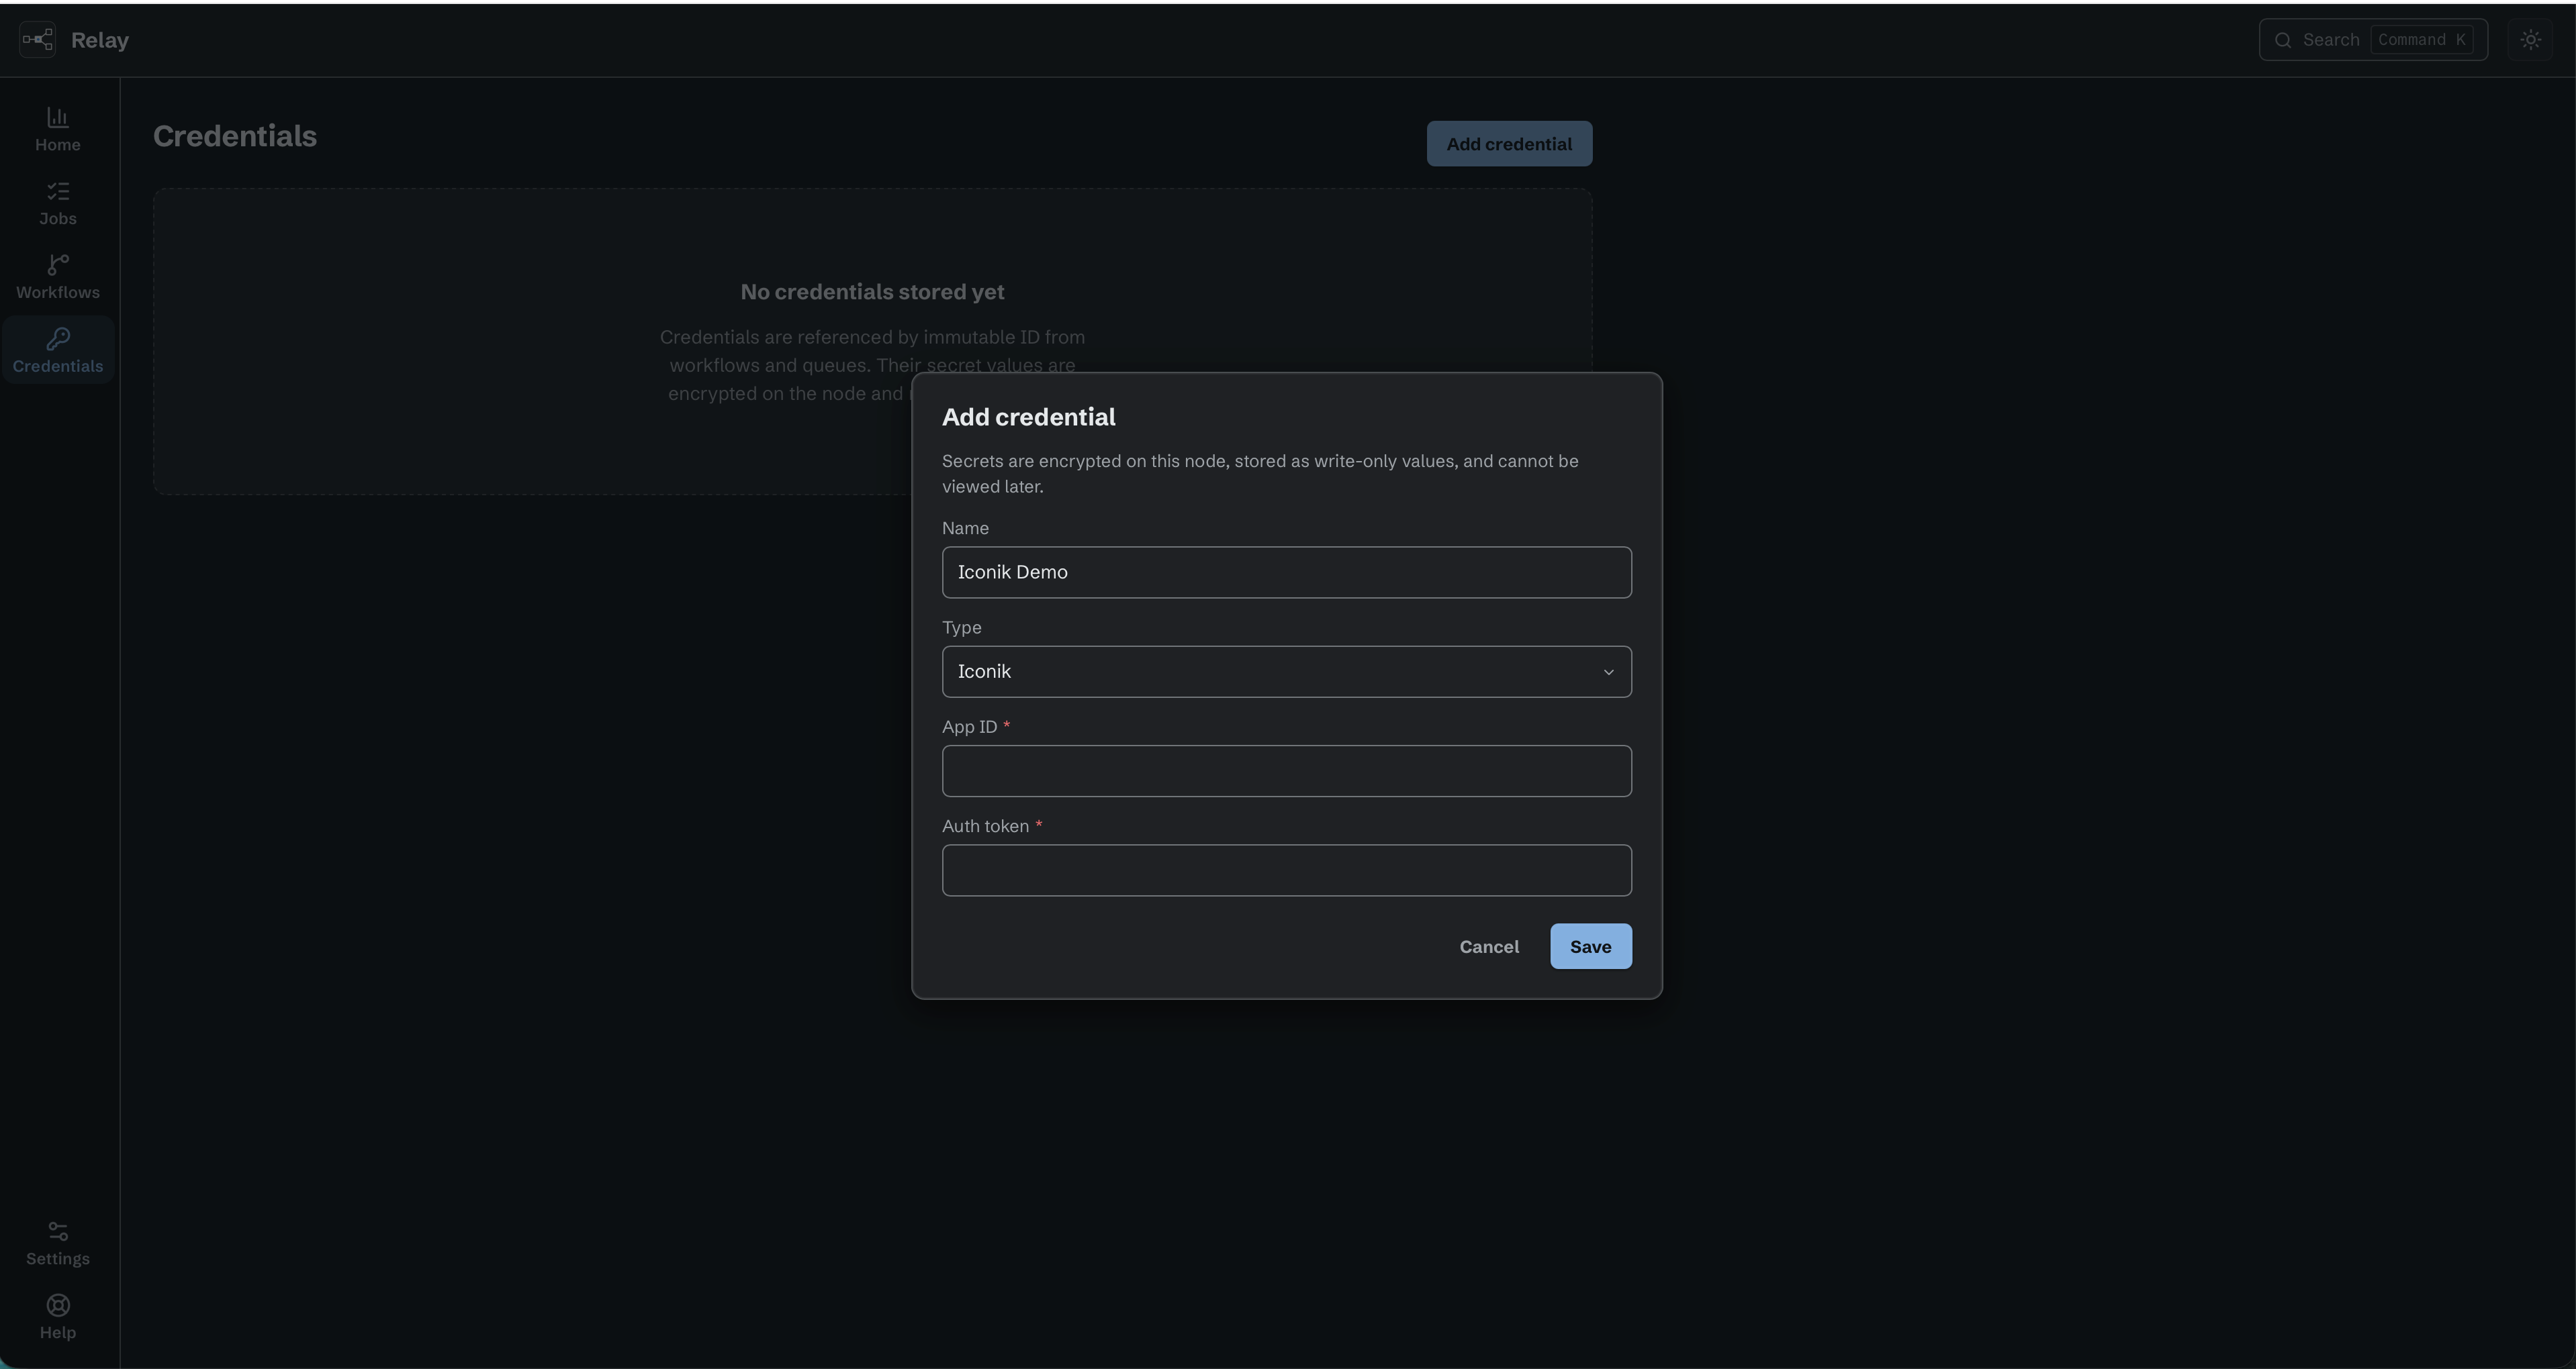Click the Credentials page heading

pyautogui.click(x=235, y=136)
